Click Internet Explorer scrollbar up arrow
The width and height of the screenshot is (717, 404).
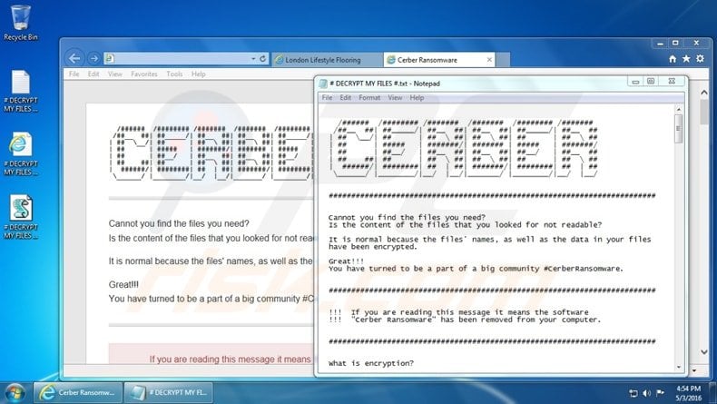(704, 93)
